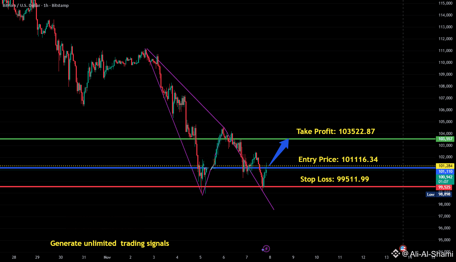Open the @Ali-Al-Shami author watermark

click(x=427, y=253)
